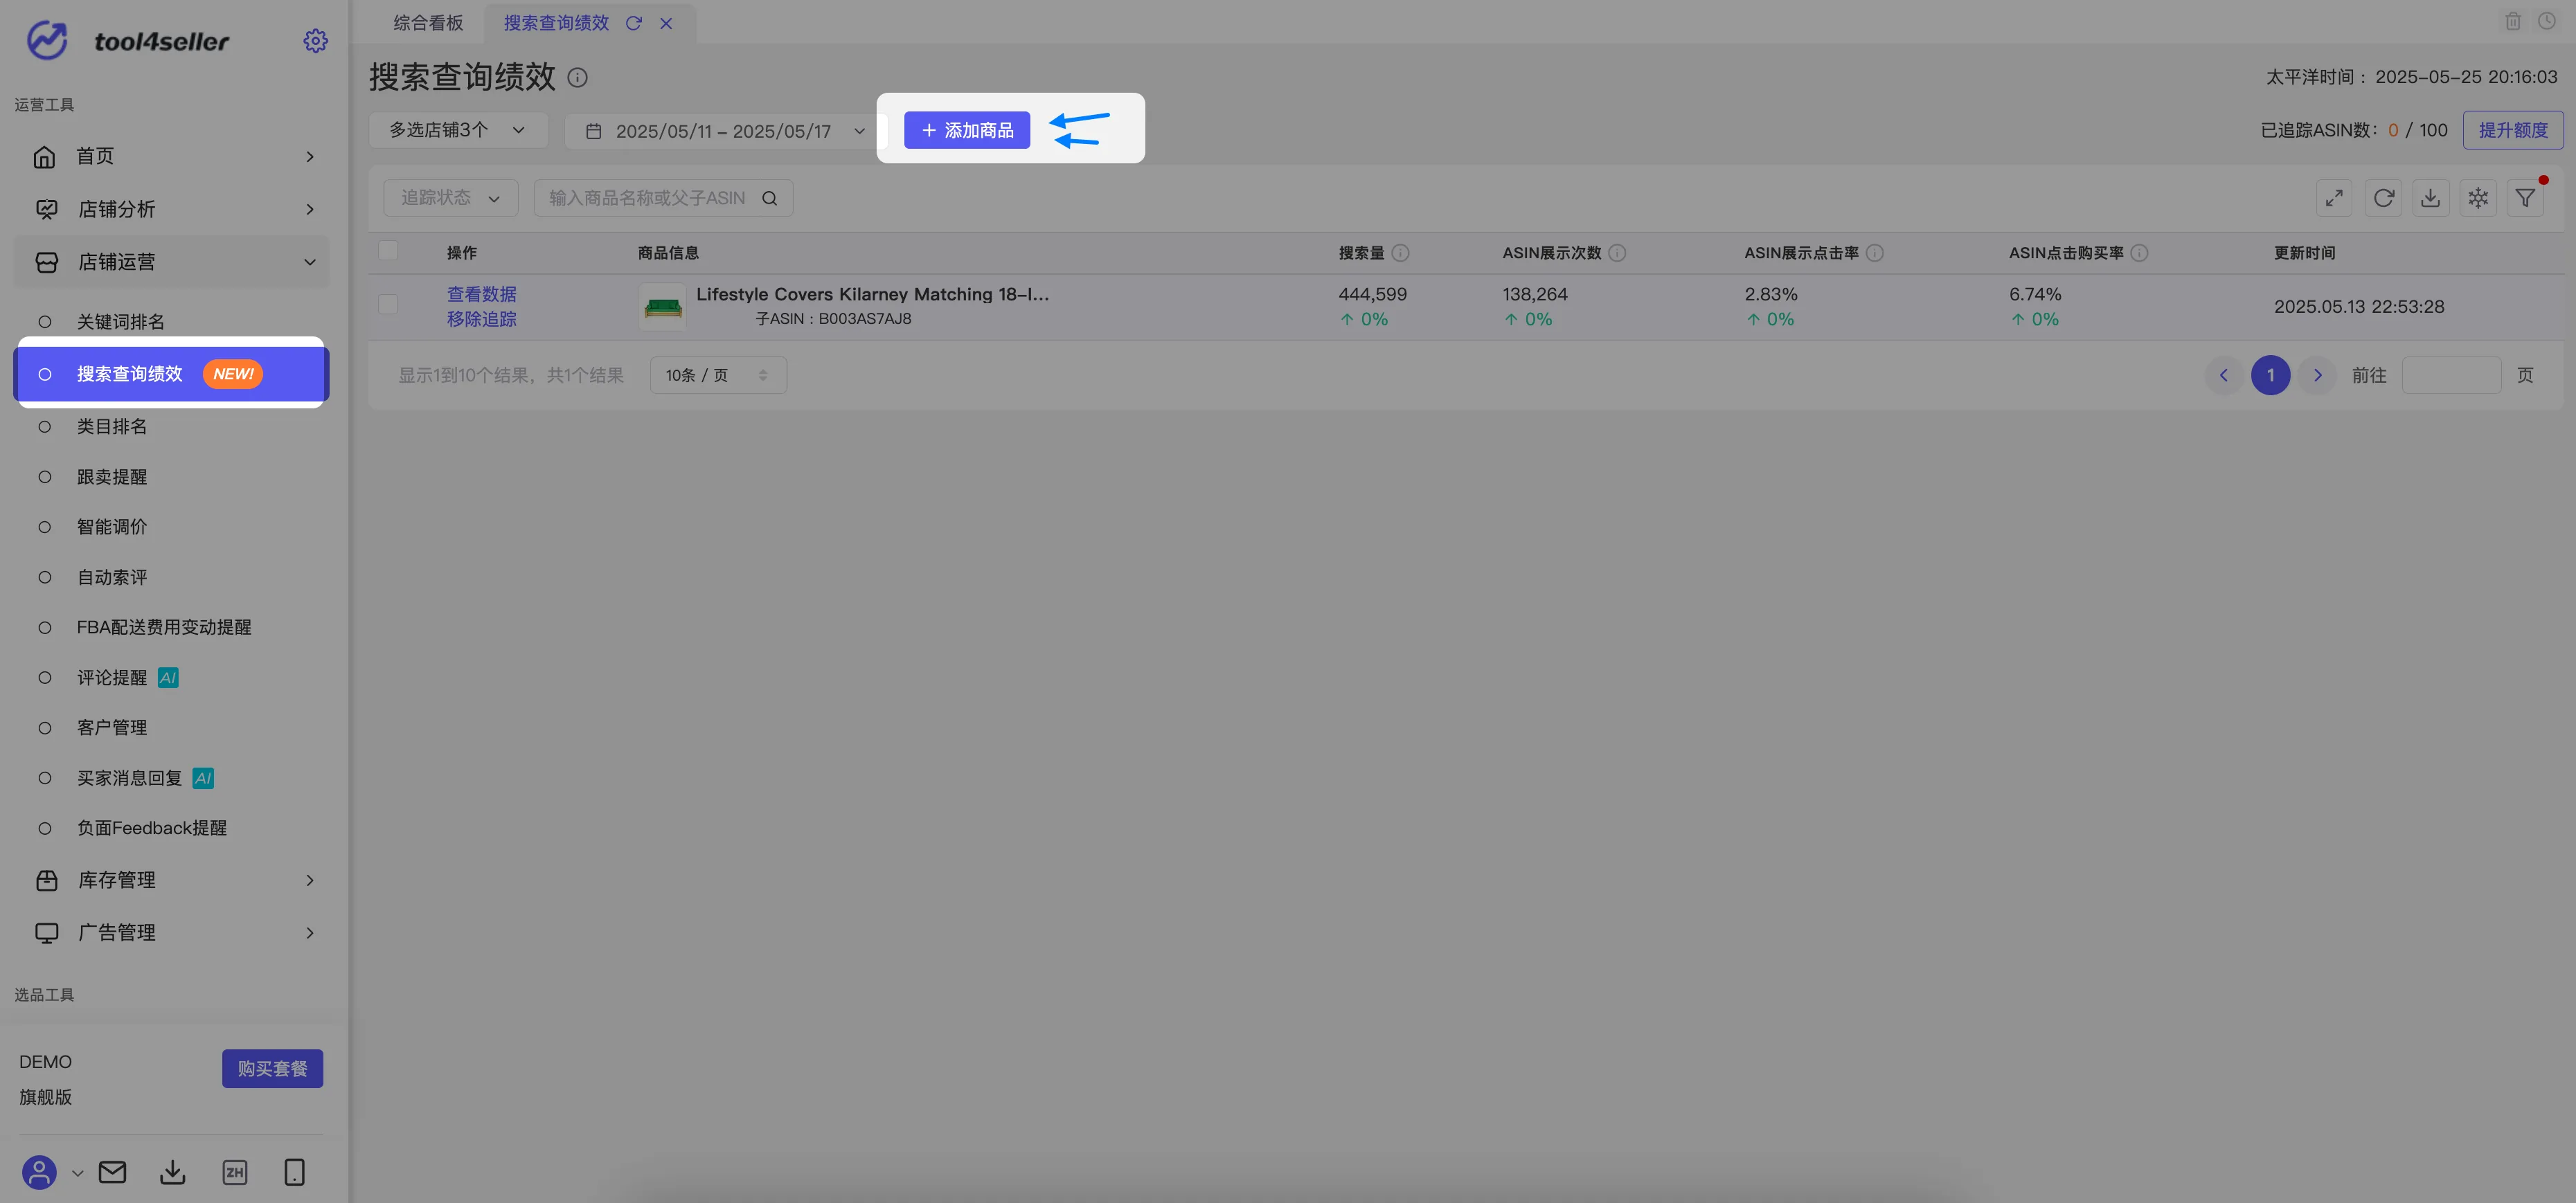Open the dropdown arrow beside user avatar
The height and width of the screenshot is (1203, 2576).
pos(77,1173)
